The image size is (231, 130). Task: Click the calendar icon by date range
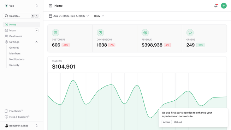(x=51, y=16)
